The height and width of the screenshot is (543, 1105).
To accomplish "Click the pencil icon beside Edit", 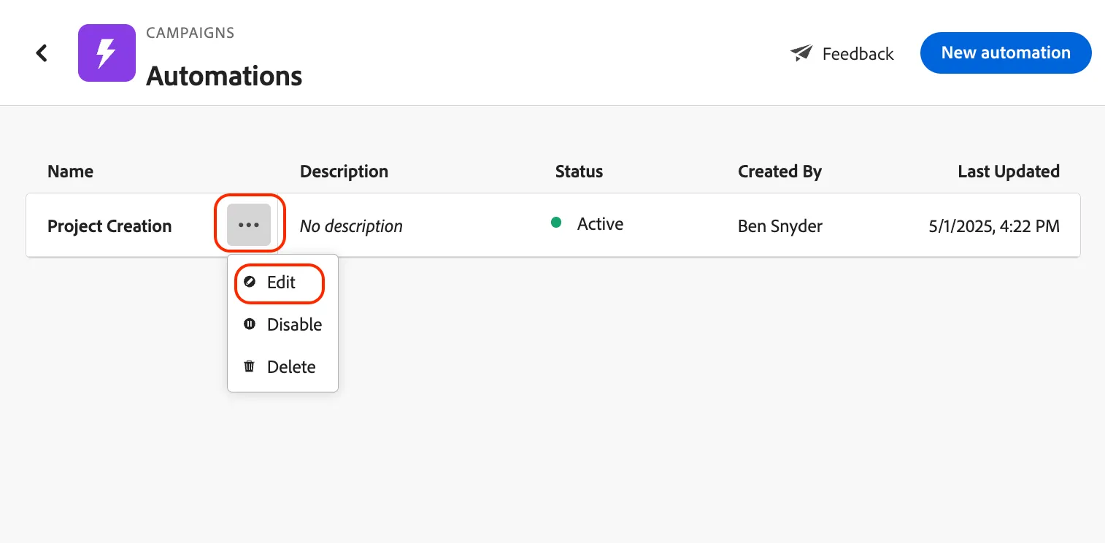I will (250, 282).
